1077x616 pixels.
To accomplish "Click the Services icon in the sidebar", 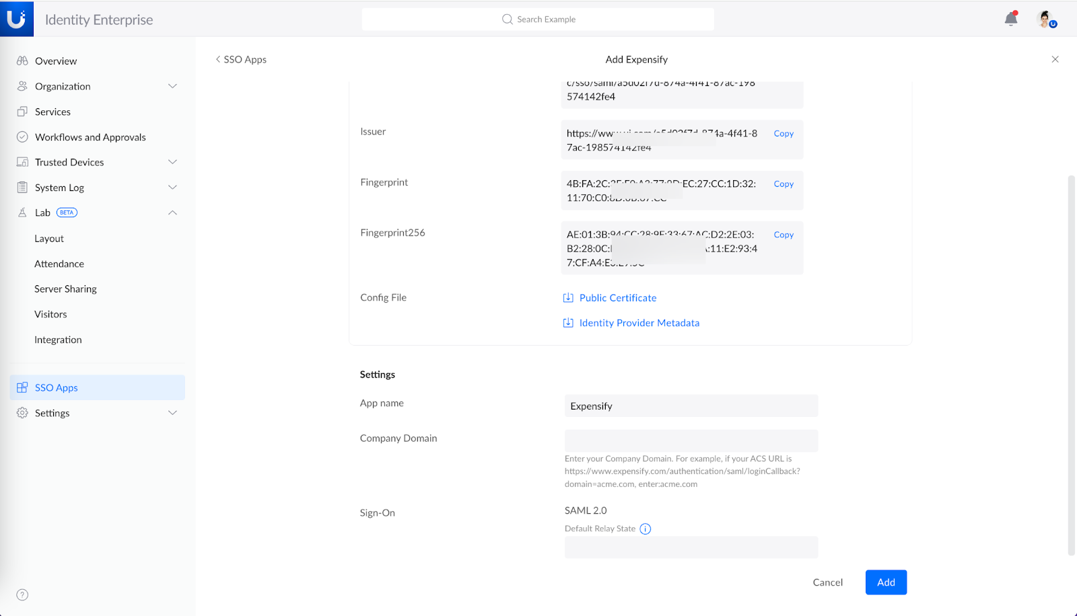I will click(22, 111).
